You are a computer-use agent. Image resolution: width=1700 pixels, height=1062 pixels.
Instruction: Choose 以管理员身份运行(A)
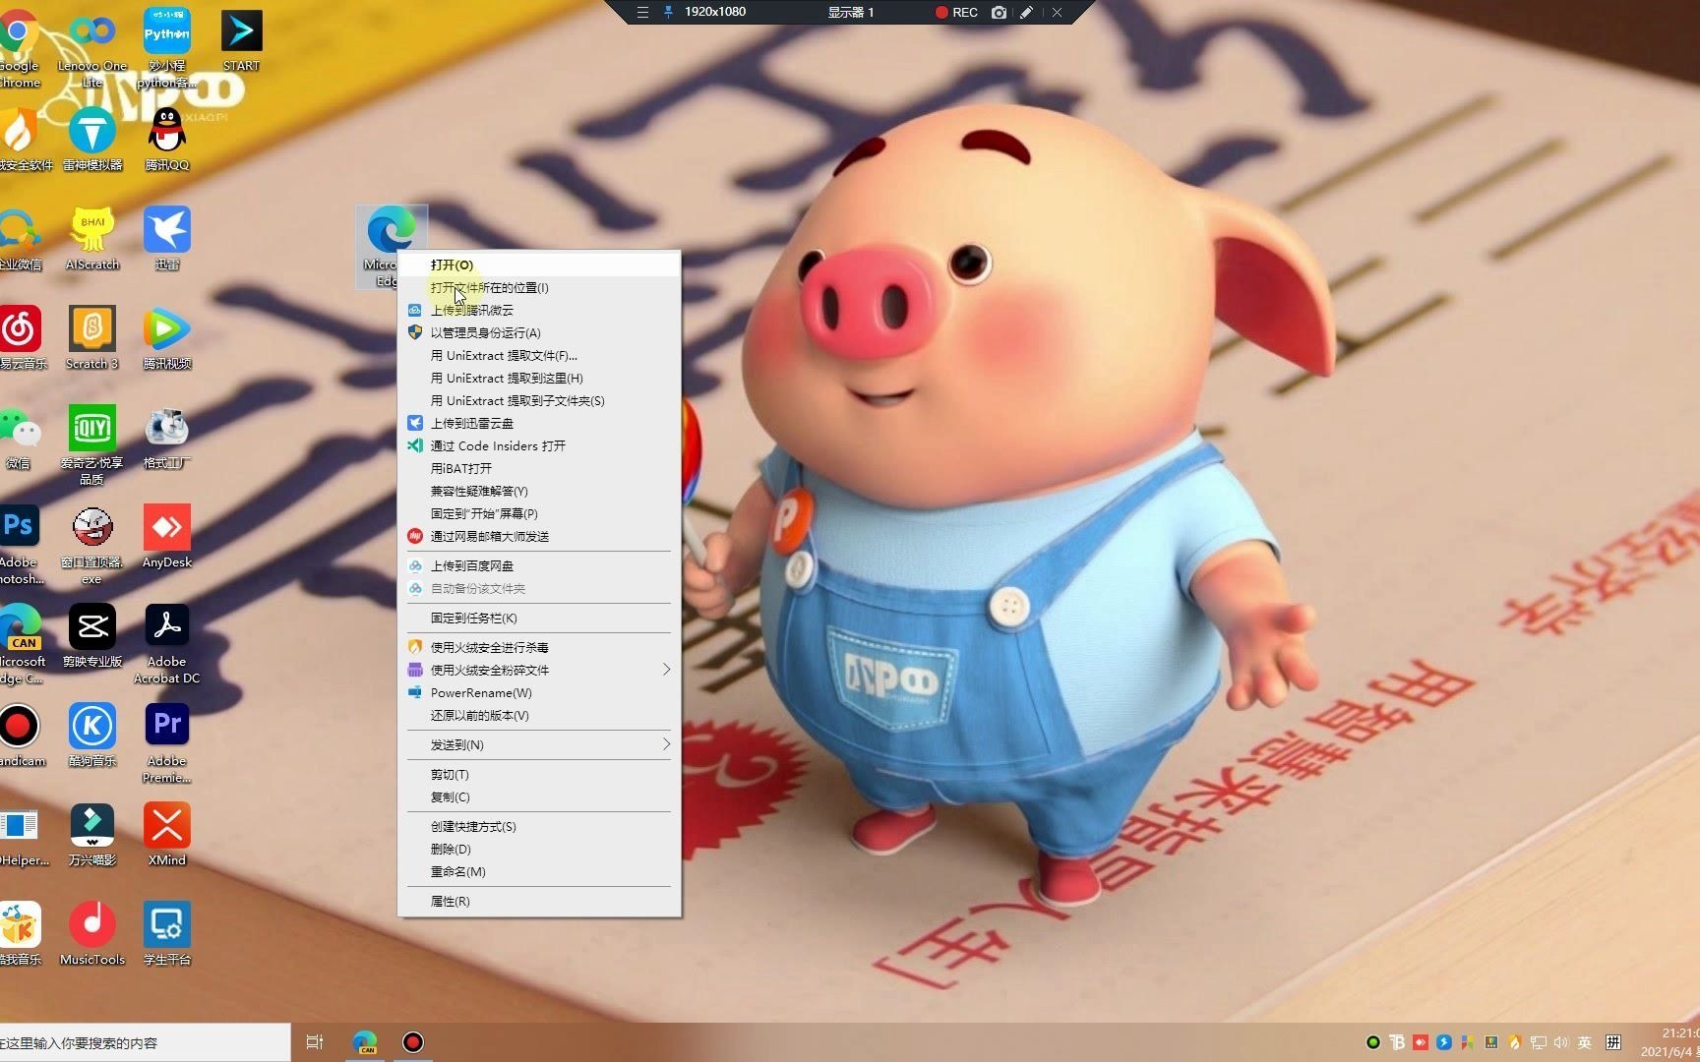coord(538,332)
